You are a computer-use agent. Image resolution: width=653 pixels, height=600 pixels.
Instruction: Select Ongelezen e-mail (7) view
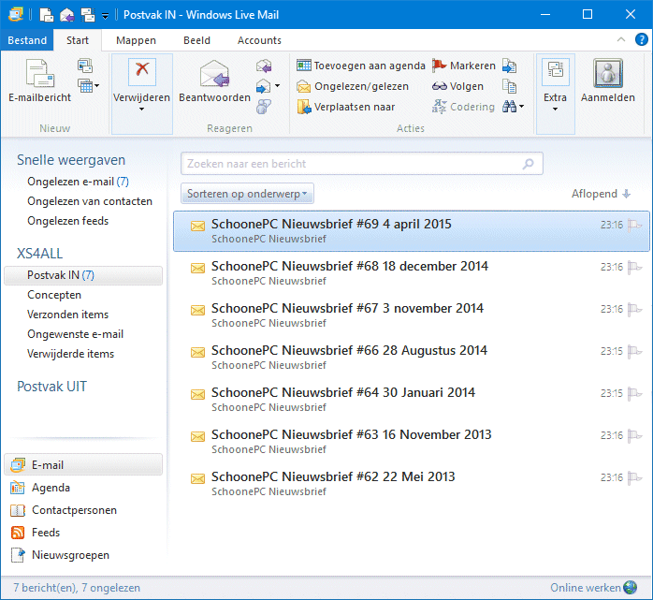78,182
